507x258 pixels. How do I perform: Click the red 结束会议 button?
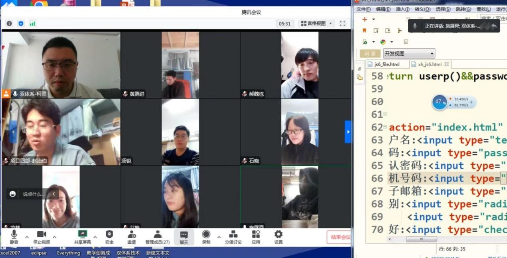pyautogui.click(x=340, y=237)
